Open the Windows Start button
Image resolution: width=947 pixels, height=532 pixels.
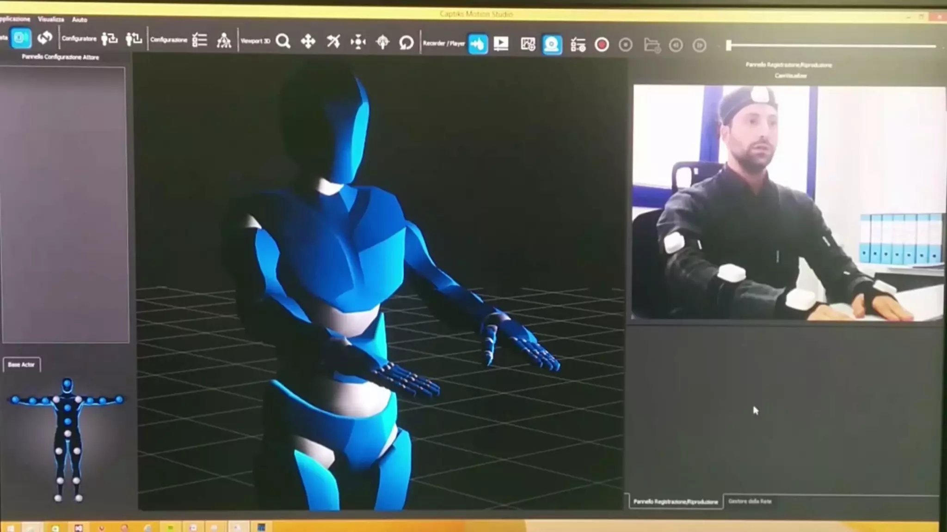[x=10, y=527]
